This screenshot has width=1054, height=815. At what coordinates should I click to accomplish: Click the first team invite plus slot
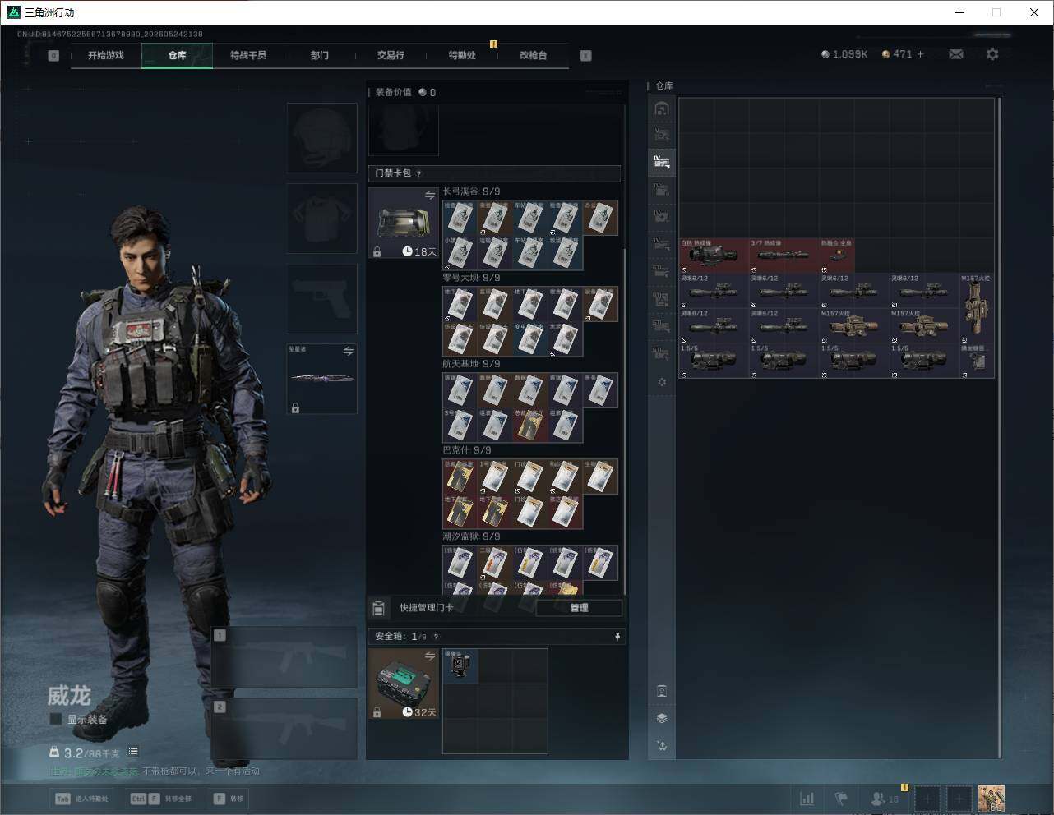click(927, 799)
